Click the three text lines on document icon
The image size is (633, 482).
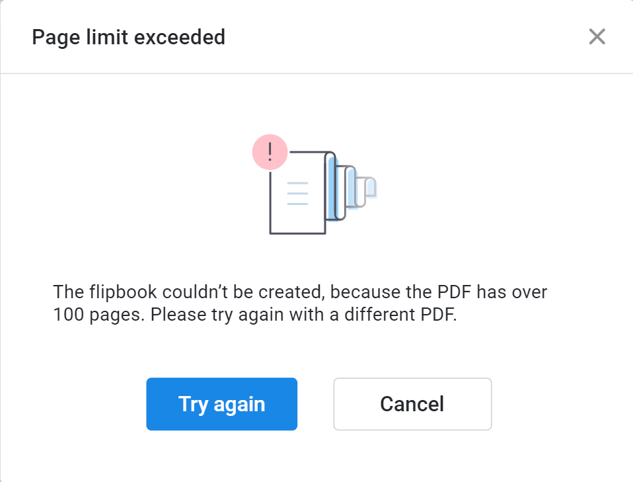pyautogui.click(x=297, y=194)
